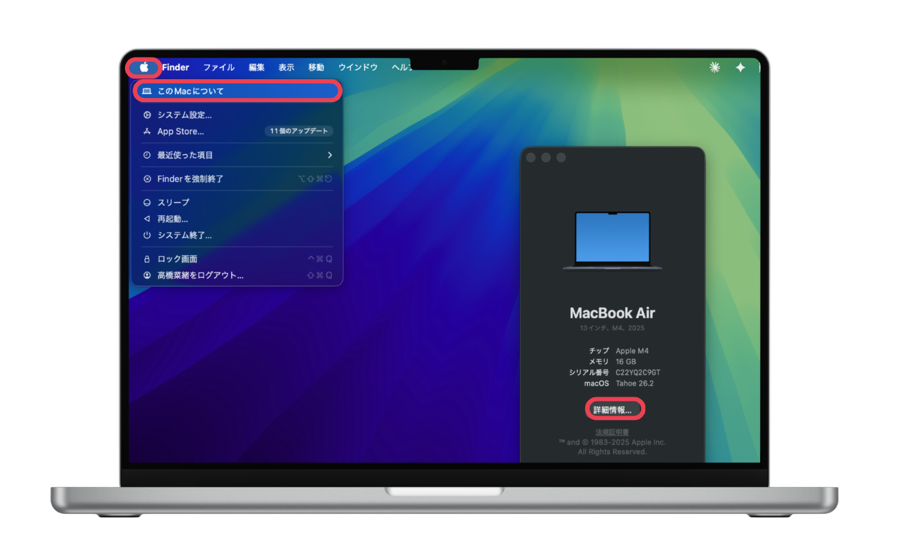Click the 11個のアップデート badge
The image size is (903, 539).
299,131
